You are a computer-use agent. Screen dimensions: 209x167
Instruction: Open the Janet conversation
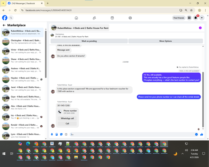(x=22, y=89)
